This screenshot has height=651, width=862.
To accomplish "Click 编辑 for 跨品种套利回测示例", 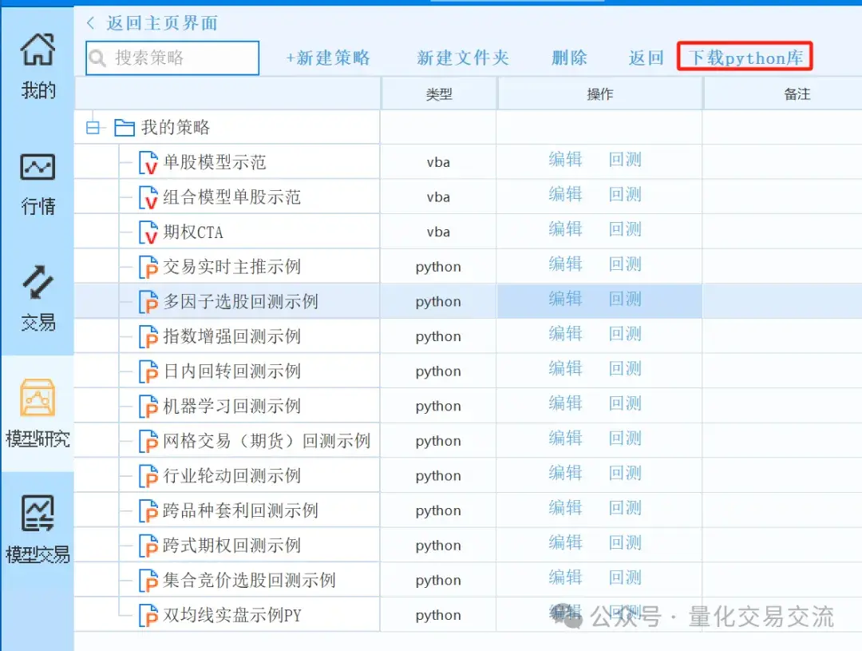I will 566,508.
